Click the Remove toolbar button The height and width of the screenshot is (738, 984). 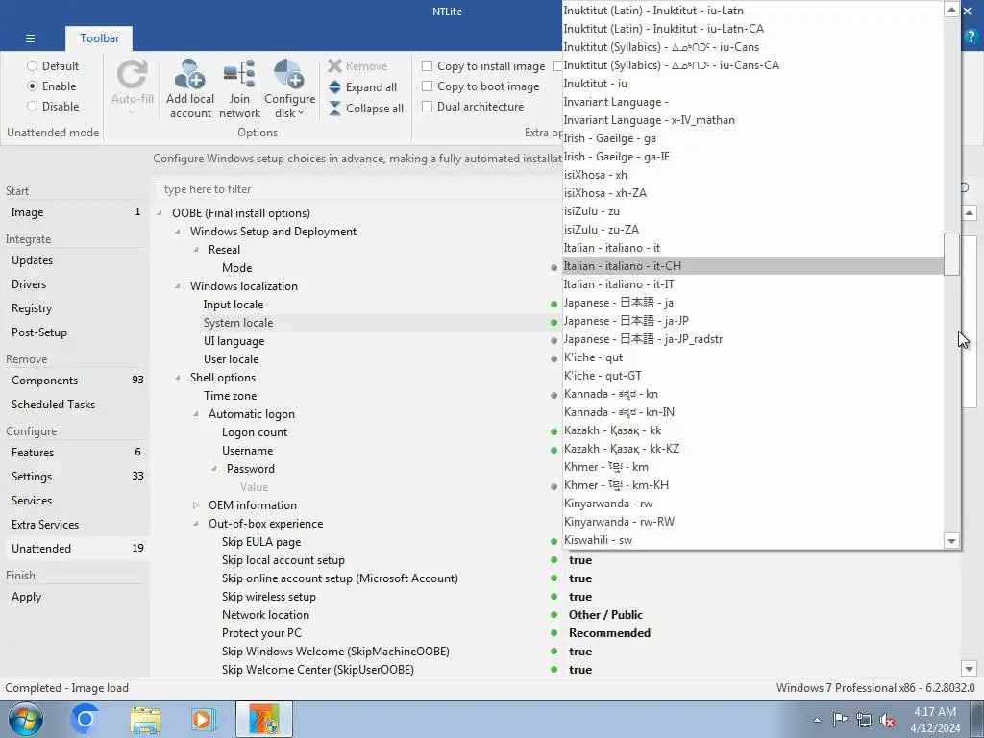tap(357, 66)
